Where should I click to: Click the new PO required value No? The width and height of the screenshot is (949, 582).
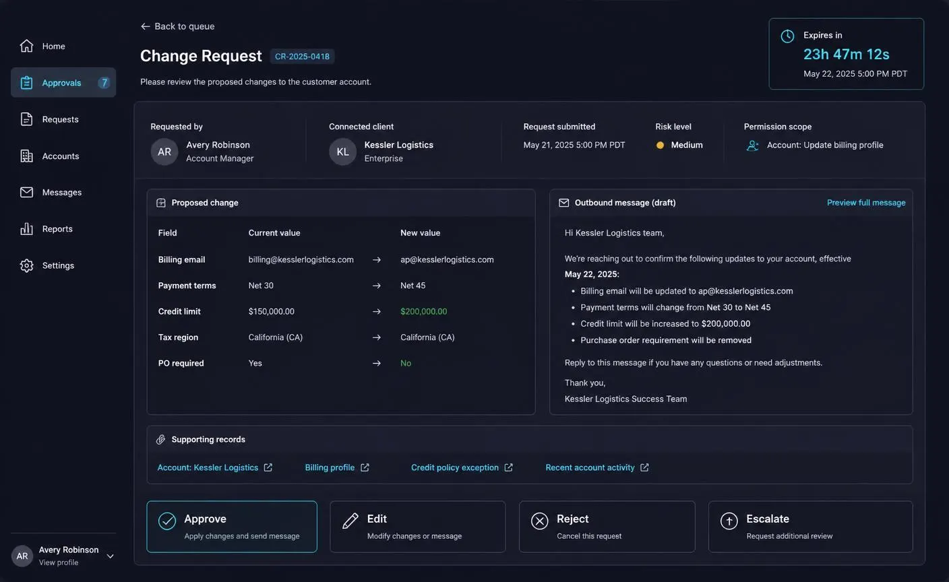(406, 363)
